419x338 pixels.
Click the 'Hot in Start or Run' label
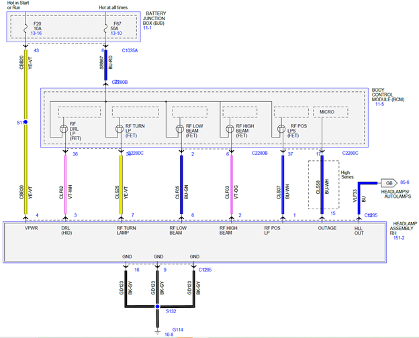(17, 5)
